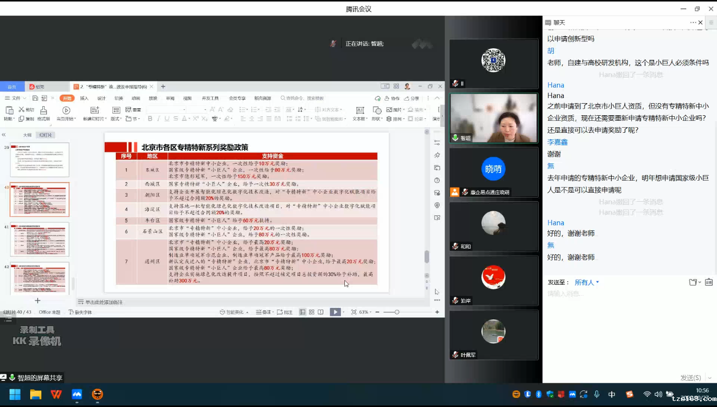Screen dimensions: 717x407
Task: Click the zoom slider handle in status bar
Action: point(397,312)
